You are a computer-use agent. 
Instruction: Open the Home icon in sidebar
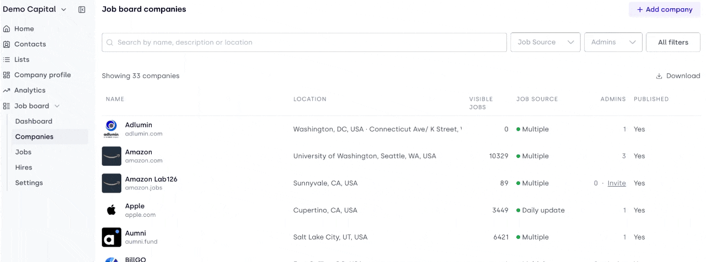click(x=7, y=29)
